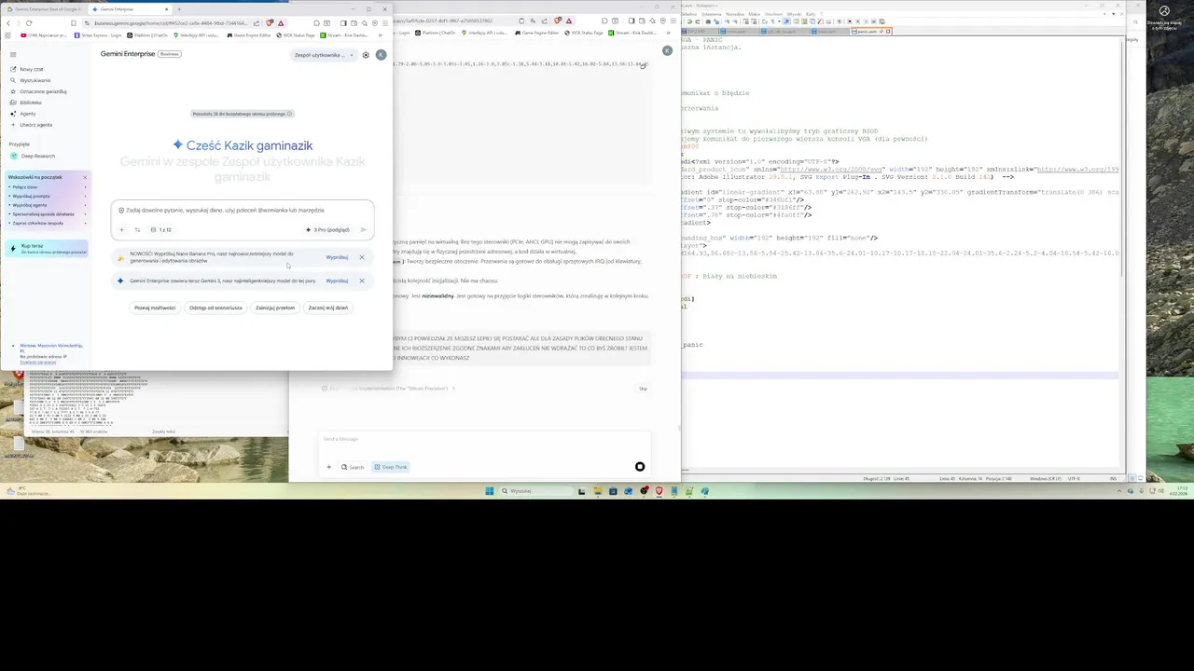The height and width of the screenshot is (671, 1194).
Task: Open a new tab in the front browser
Action: click(x=179, y=9)
